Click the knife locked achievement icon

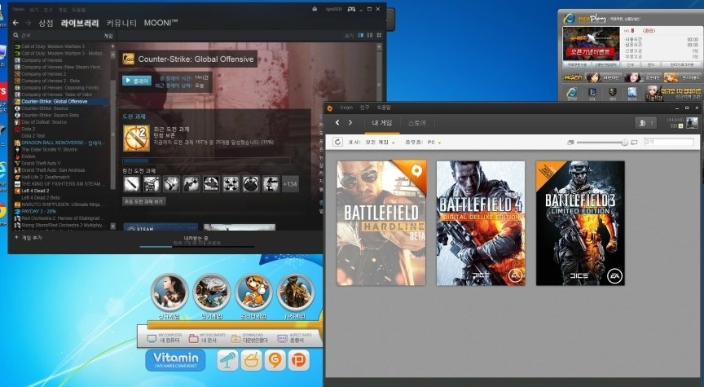coord(131,183)
